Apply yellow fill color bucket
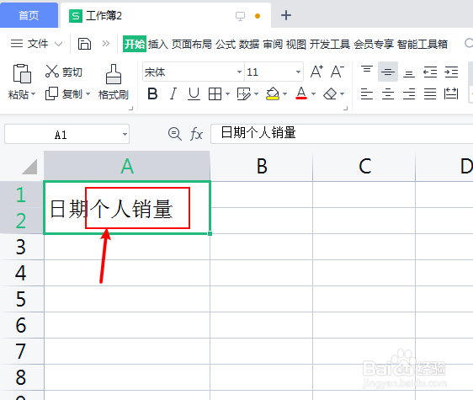 (x=273, y=93)
